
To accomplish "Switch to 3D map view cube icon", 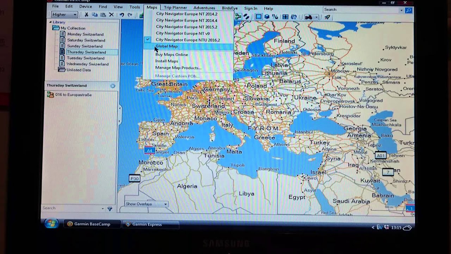I will click(267, 17).
